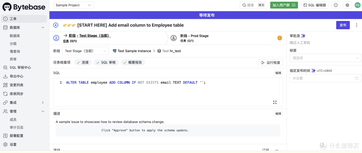Open 导出中心
Image resolution: width=362 pixels, height=153 pixels.
(16, 76)
